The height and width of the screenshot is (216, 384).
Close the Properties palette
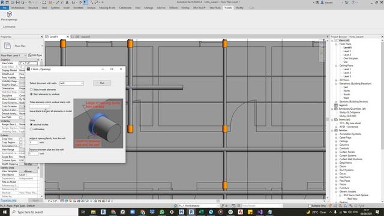pyautogui.click(x=41, y=37)
